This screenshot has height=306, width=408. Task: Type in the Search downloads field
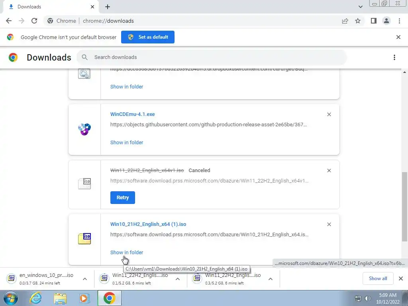212,57
